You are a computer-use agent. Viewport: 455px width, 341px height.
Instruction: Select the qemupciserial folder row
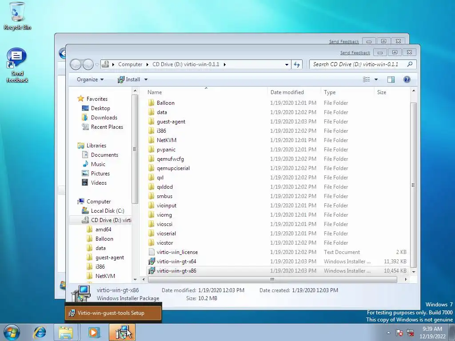(x=277, y=168)
